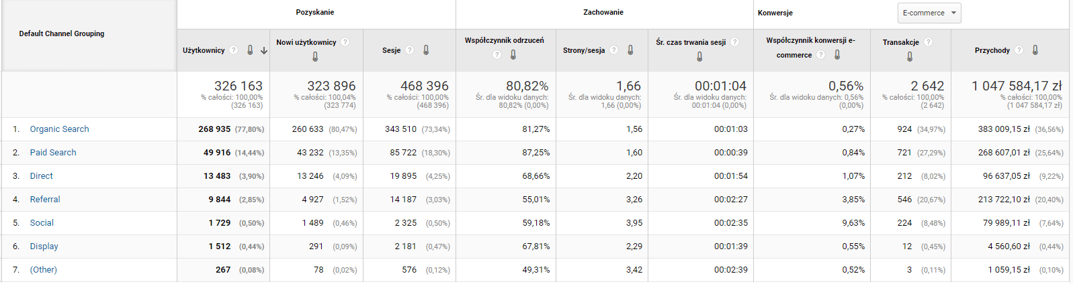Sort by Współczynnik odrzuceń column header

click(504, 40)
